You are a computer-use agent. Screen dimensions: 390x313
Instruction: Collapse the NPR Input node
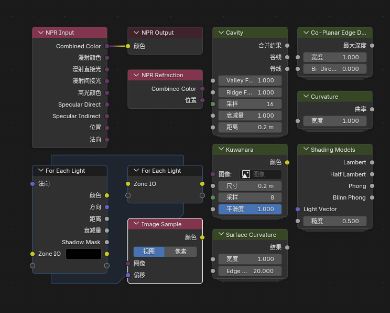pyautogui.click(x=40, y=33)
